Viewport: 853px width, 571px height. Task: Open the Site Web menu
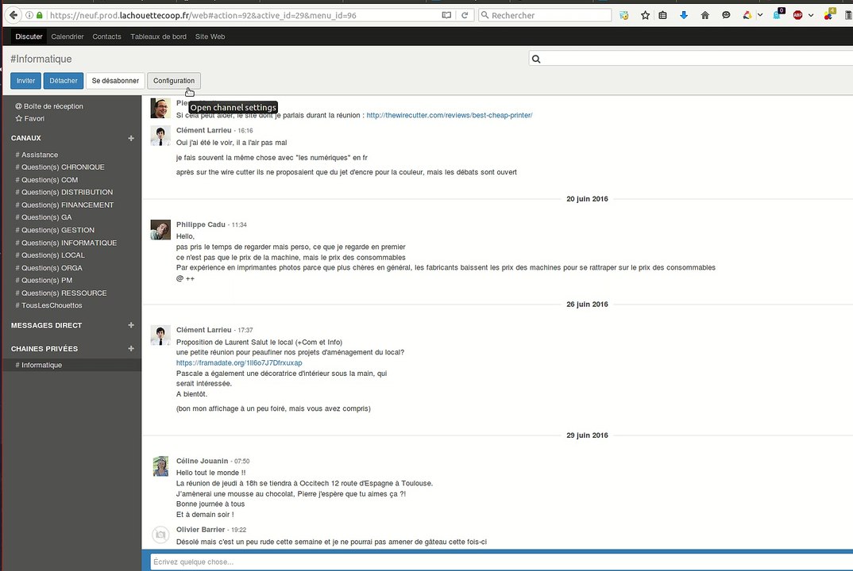(210, 36)
